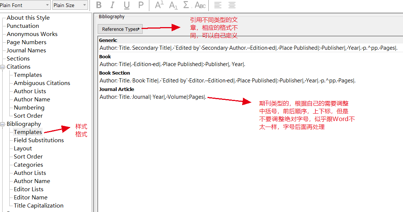Collapse the Citations tree node
The height and width of the screenshot is (212, 403).
[x=3, y=67]
